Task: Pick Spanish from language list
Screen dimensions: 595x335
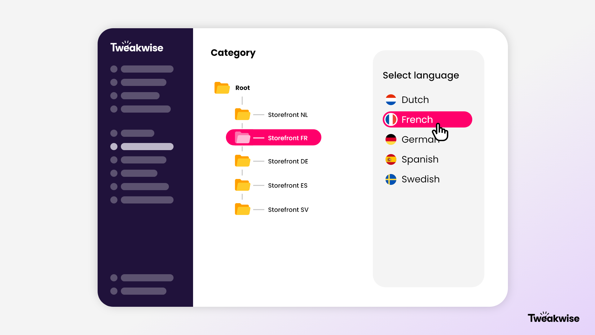Action: pyautogui.click(x=420, y=159)
